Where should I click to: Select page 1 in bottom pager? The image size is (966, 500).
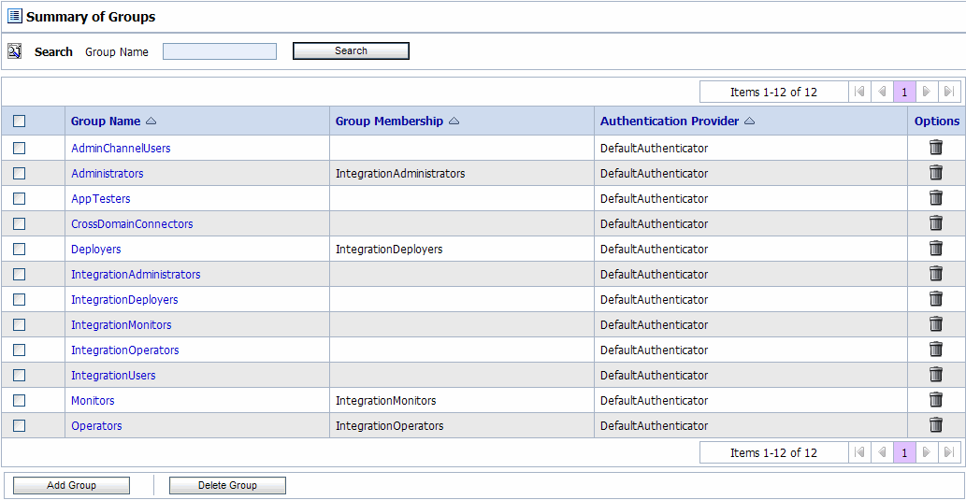903,452
